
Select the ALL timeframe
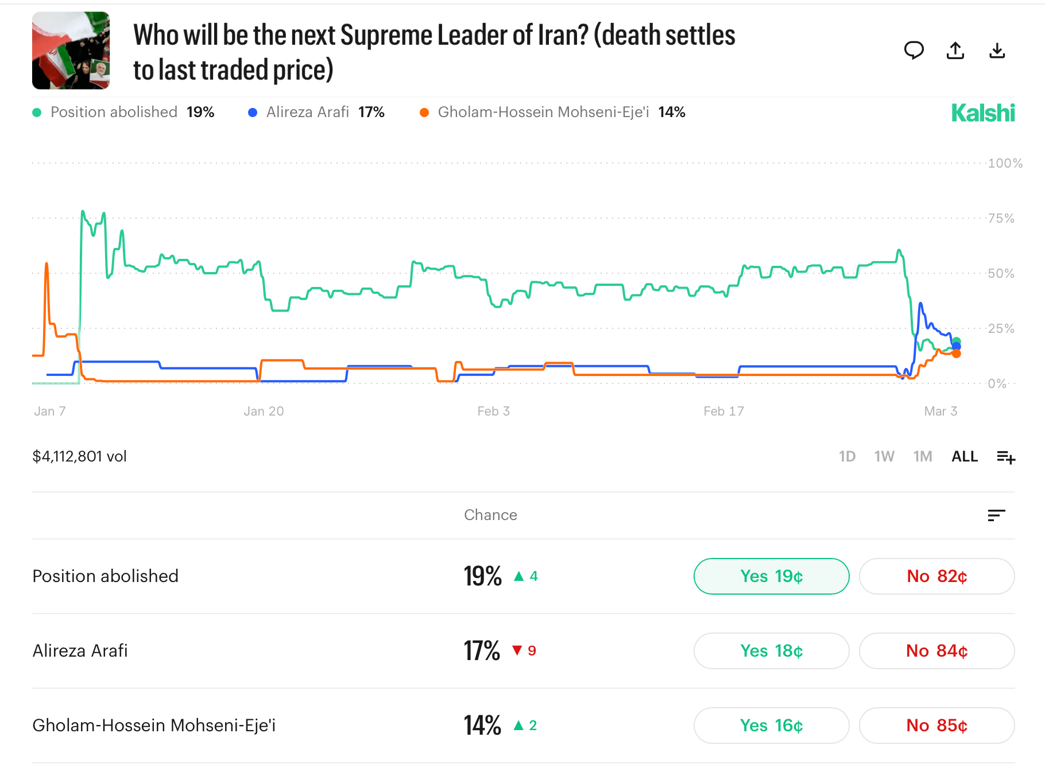tap(964, 456)
